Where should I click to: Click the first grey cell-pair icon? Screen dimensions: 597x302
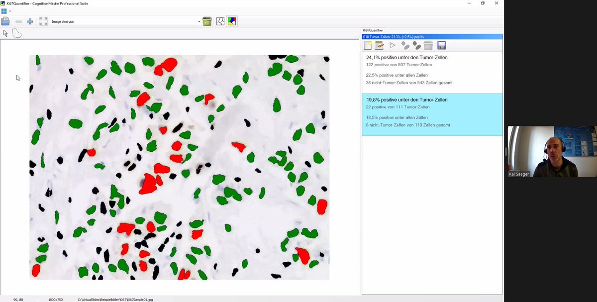click(406, 45)
